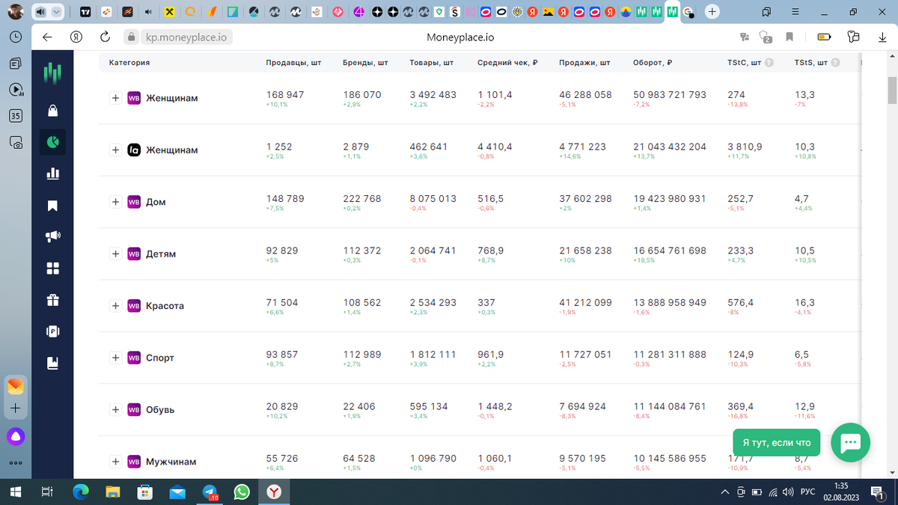Open the bar chart sidebar section
The width and height of the screenshot is (898, 505).
click(52, 174)
